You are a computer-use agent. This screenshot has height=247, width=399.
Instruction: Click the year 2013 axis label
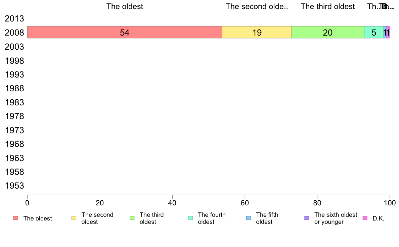click(x=14, y=18)
